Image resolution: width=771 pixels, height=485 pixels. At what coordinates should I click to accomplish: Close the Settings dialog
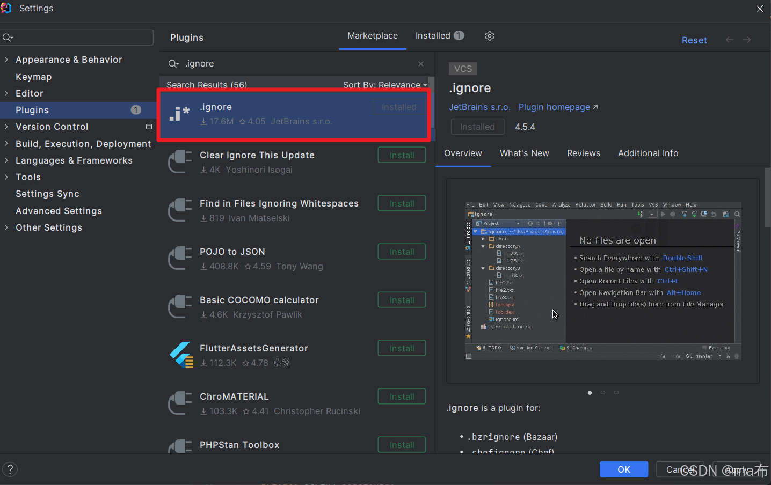759,9
